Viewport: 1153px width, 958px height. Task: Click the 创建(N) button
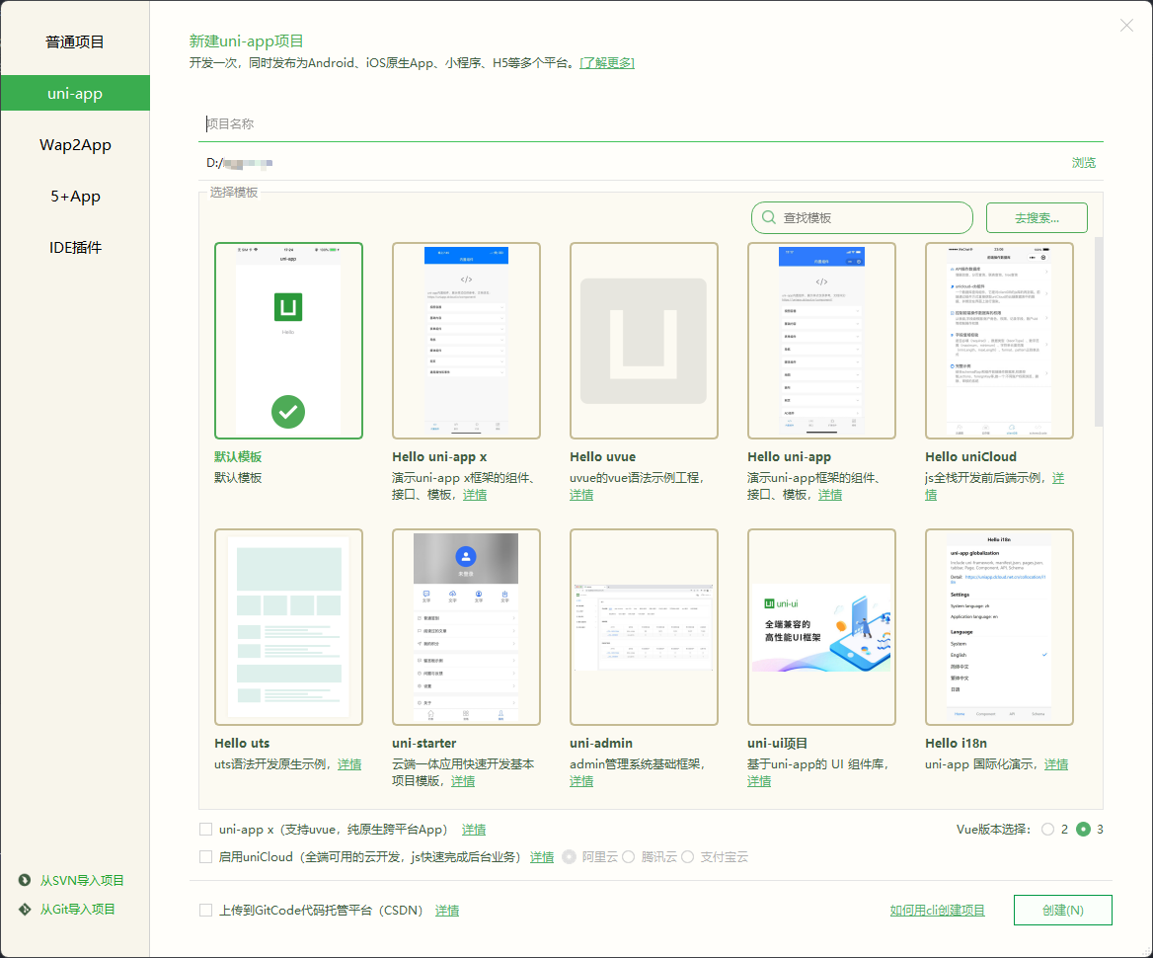[1062, 911]
